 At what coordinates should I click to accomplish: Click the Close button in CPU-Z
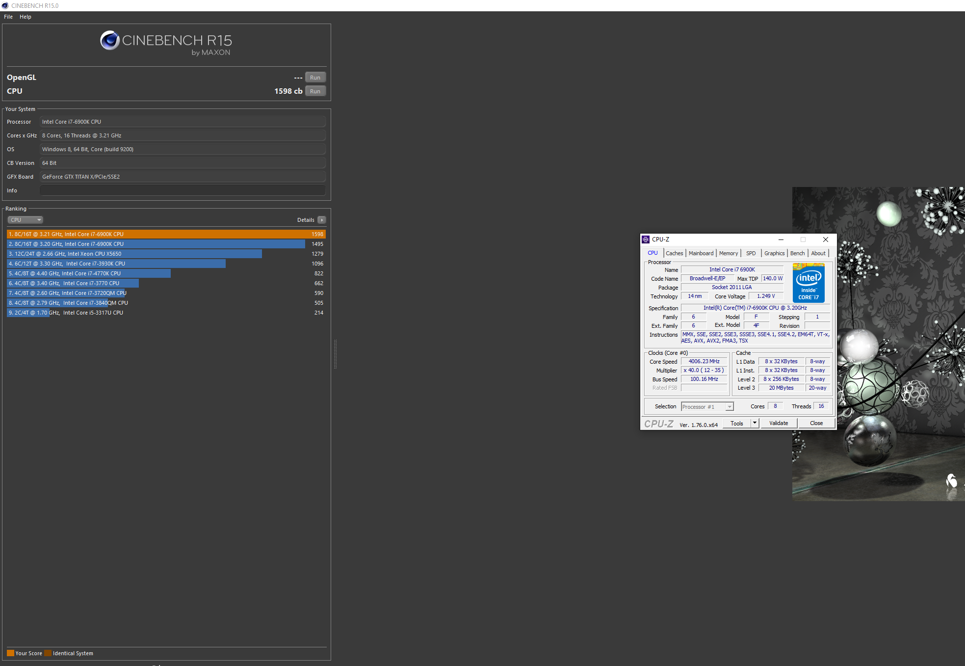tap(816, 423)
